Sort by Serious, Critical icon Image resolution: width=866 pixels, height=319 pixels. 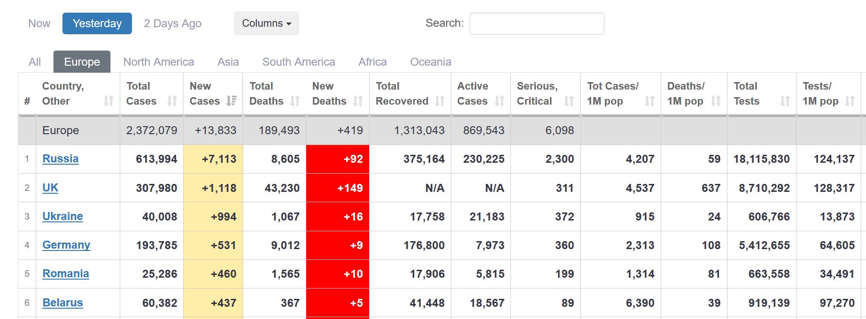pyautogui.click(x=569, y=101)
